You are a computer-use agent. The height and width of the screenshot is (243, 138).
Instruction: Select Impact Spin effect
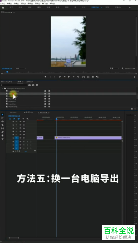tap(12, 104)
